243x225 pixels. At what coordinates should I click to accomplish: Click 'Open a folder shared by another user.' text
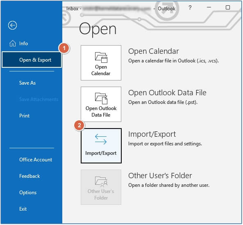click(x=169, y=185)
